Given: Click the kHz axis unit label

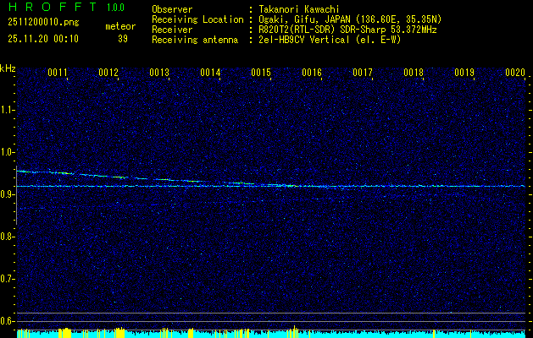Looking at the screenshot, I should click(8, 68).
